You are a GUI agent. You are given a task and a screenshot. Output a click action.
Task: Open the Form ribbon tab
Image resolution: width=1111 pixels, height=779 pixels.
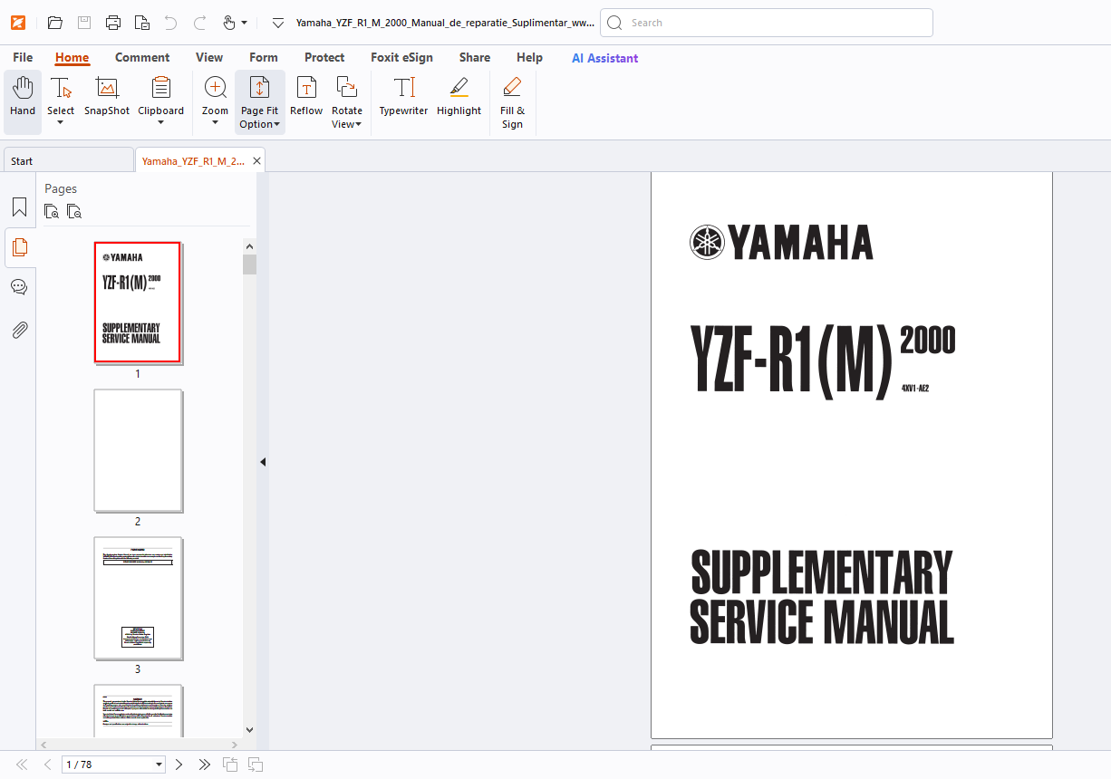point(264,57)
